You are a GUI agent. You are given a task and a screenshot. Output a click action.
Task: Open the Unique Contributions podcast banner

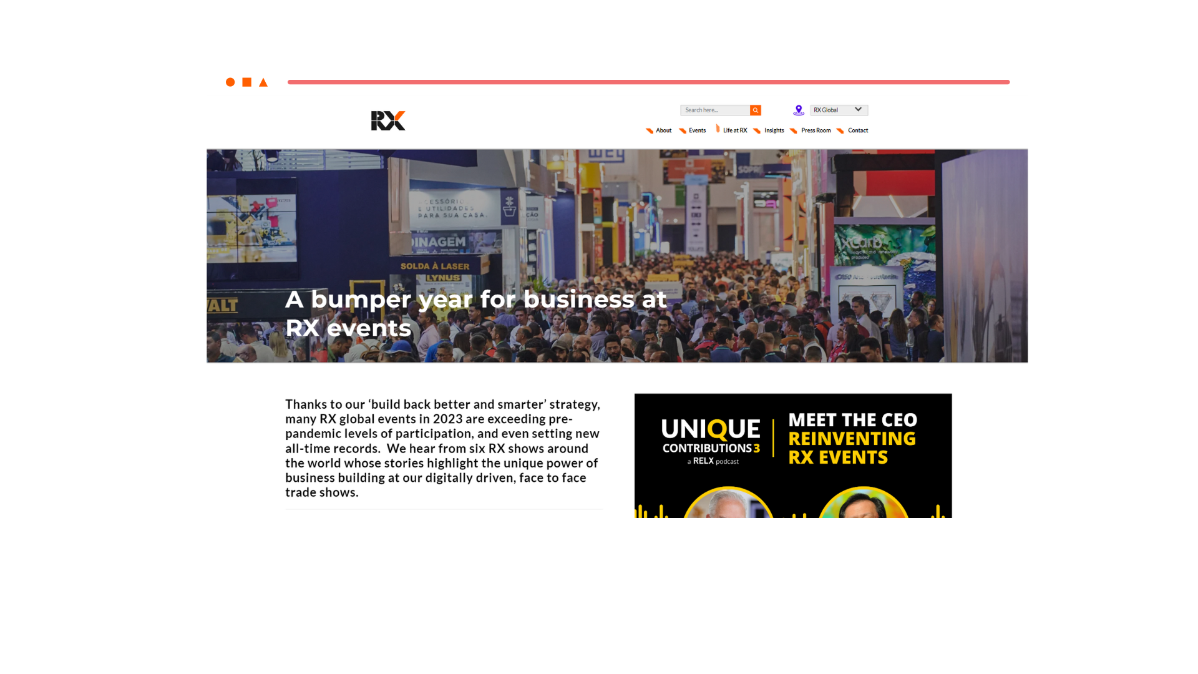pyautogui.click(x=793, y=456)
